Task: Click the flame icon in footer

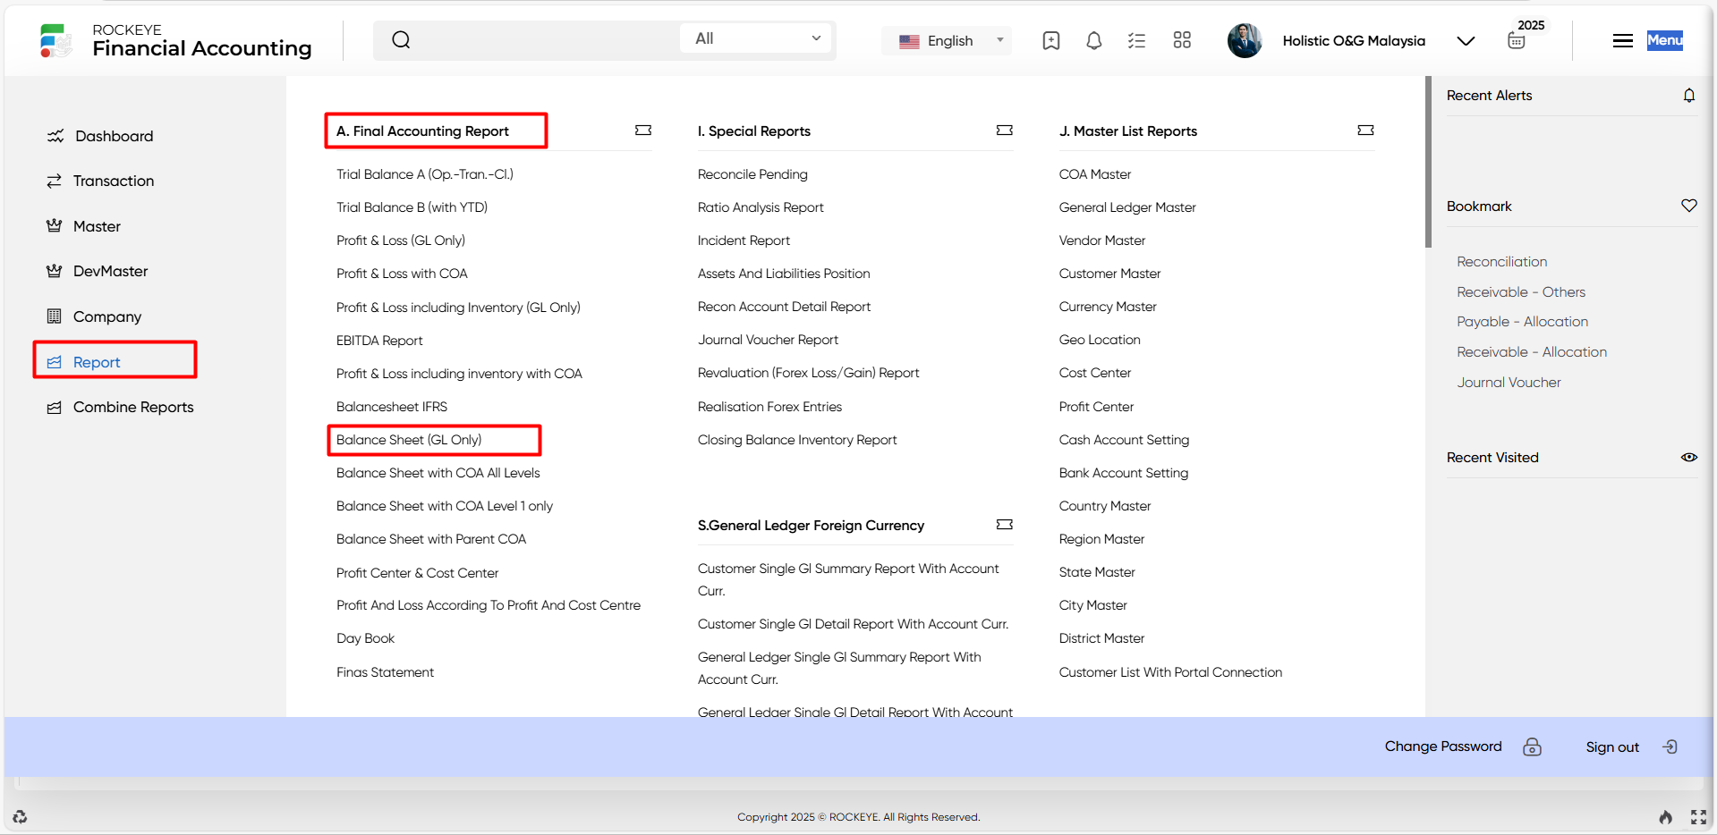Action: pos(1665,817)
